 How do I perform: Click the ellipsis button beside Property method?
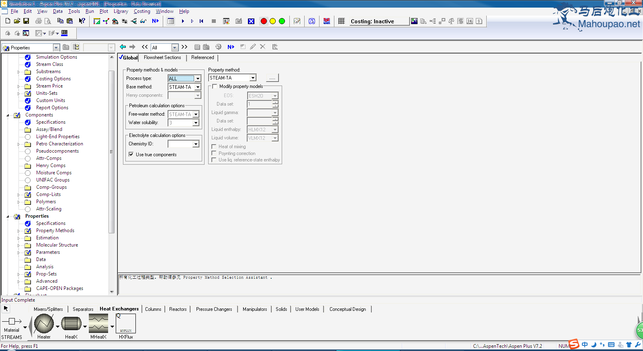click(272, 78)
